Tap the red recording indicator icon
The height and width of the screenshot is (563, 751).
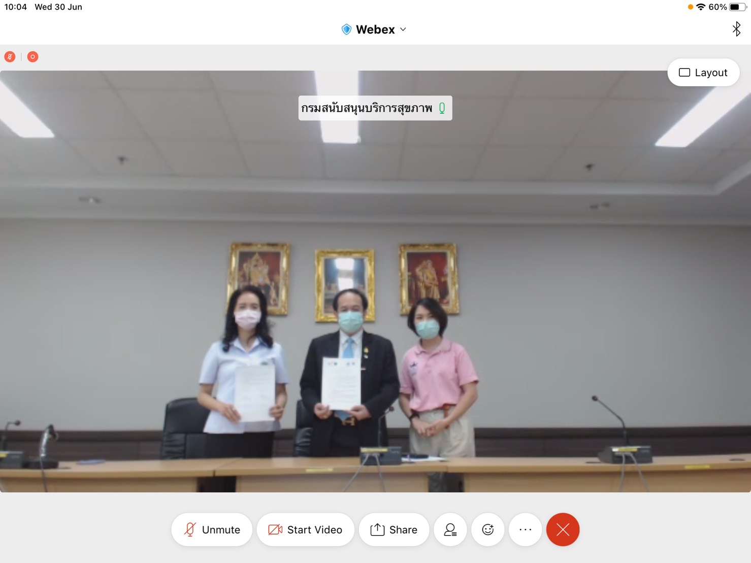[x=32, y=57]
